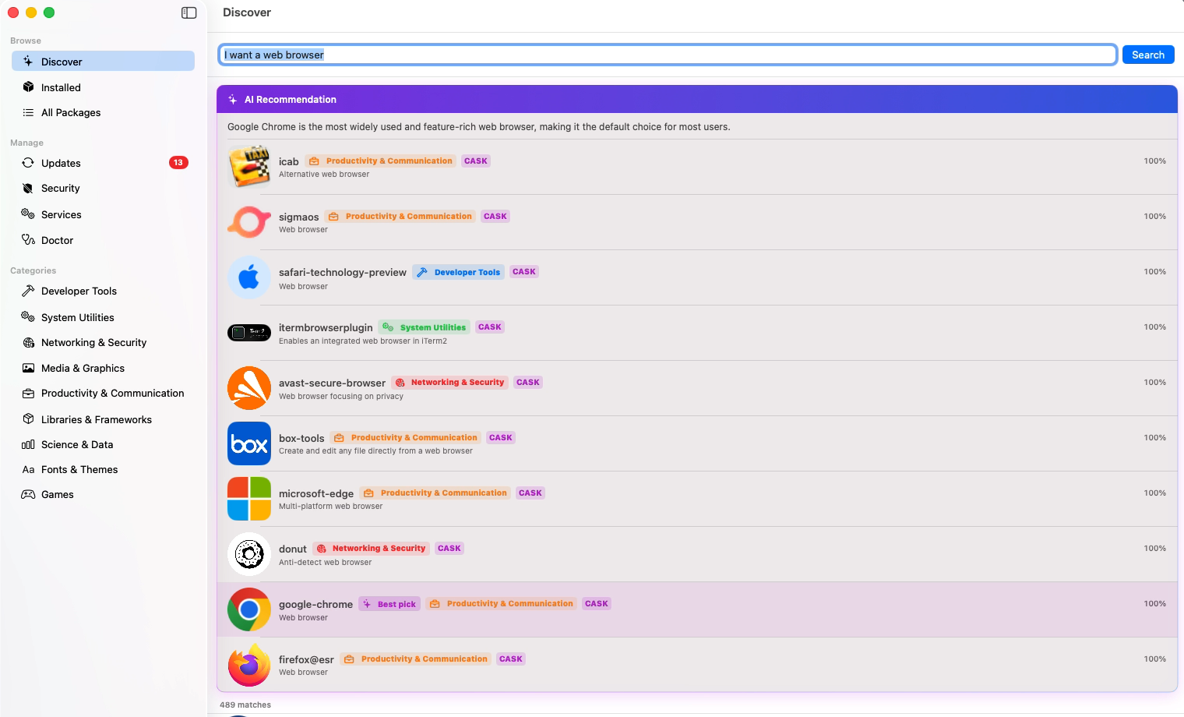Select Media & Graphics category

[x=103, y=368]
